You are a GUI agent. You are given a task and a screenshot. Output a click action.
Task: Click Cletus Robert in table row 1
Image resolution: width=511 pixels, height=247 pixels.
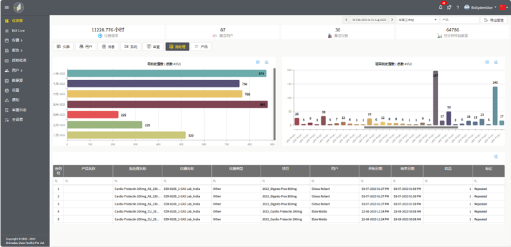click(320, 189)
